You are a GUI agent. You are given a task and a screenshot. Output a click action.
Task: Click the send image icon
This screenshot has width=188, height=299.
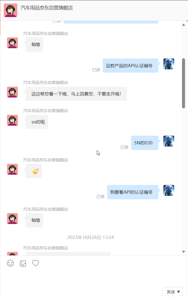pos(23,263)
